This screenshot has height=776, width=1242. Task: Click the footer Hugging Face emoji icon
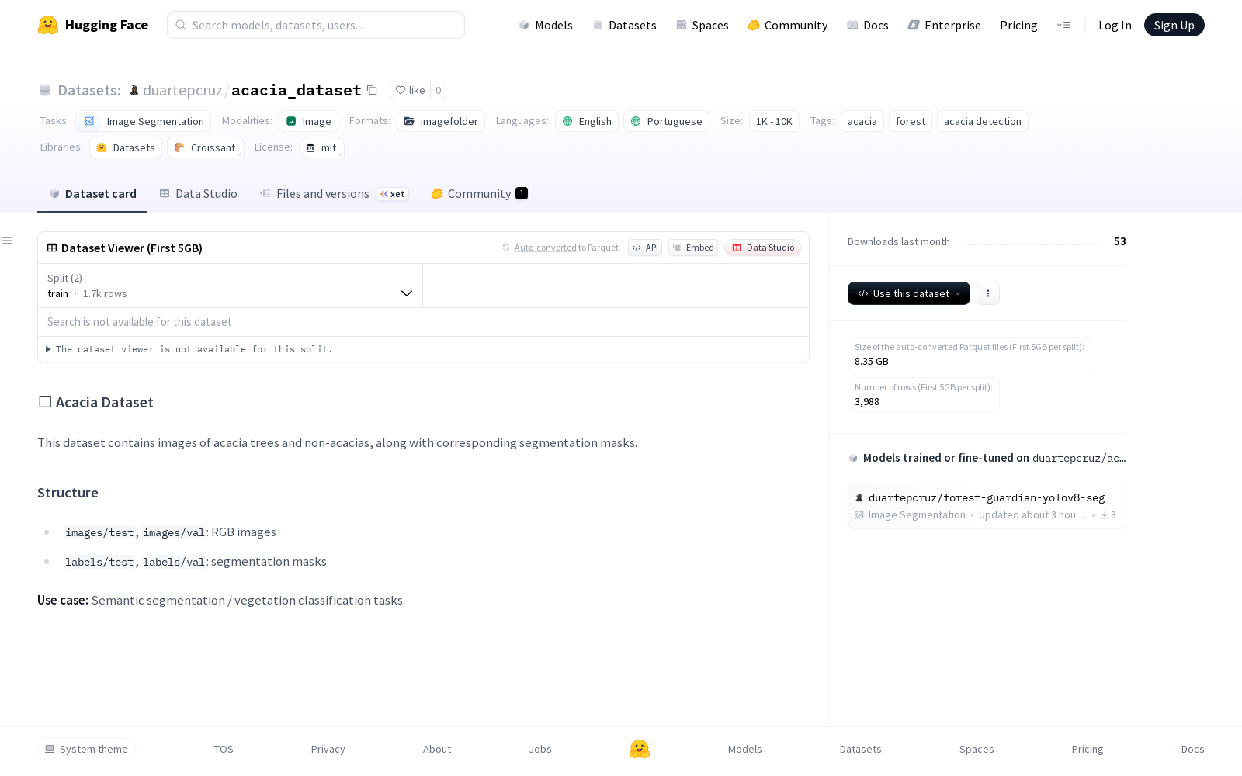pos(640,749)
